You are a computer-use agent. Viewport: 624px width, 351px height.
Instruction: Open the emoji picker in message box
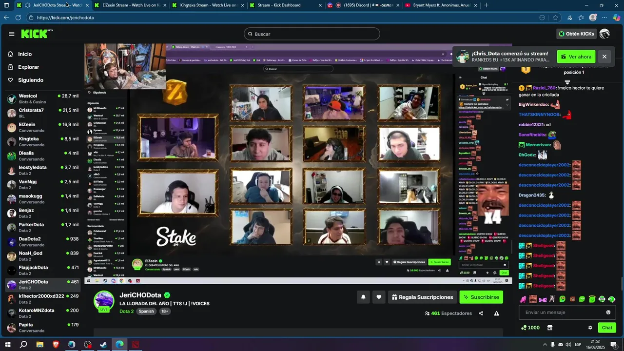pyautogui.click(x=608, y=312)
